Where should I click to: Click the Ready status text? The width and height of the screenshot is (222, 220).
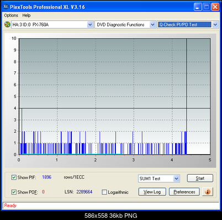(10, 205)
